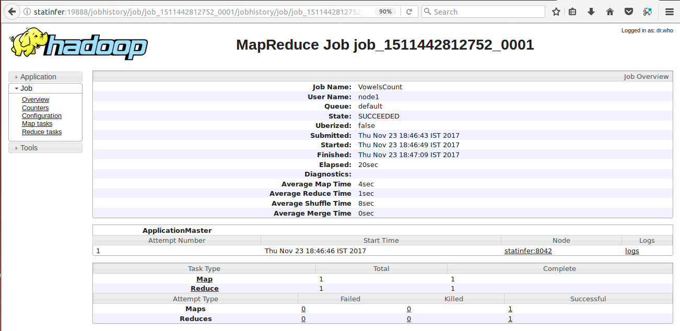Click the Search input field
Viewport: 680px width, 331px height.
pos(483,11)
